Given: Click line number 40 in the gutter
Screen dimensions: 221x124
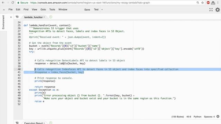Looking at the screenshot, I should (x=19, y=69).
